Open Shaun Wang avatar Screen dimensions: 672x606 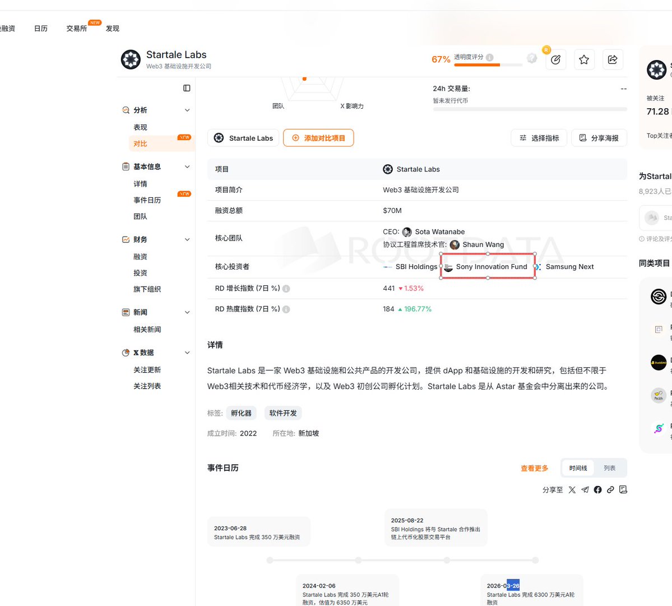[x=455, y=245]
